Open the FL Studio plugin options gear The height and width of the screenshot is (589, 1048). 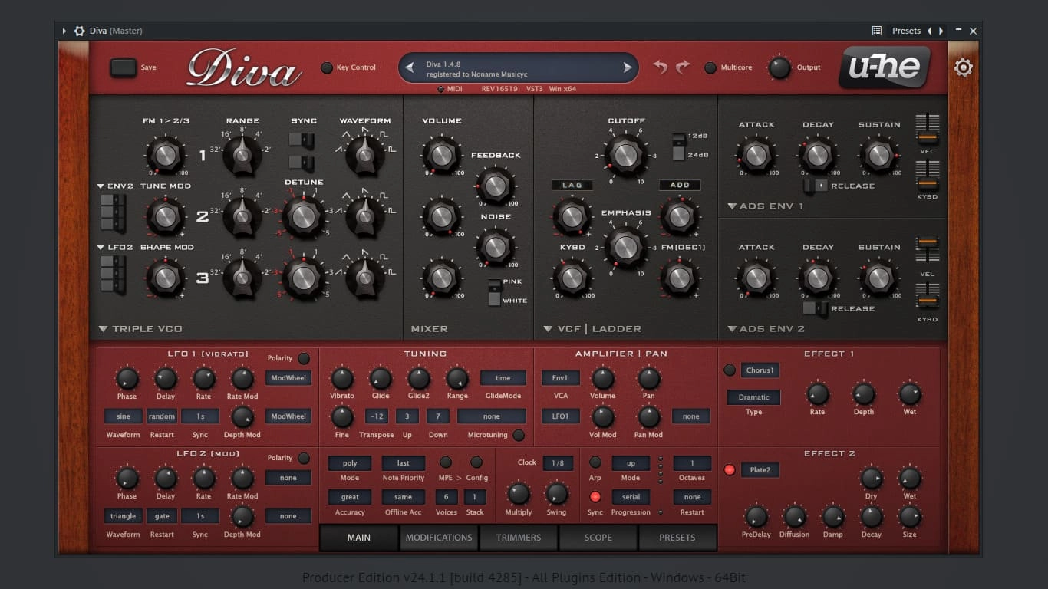[79, 31]
